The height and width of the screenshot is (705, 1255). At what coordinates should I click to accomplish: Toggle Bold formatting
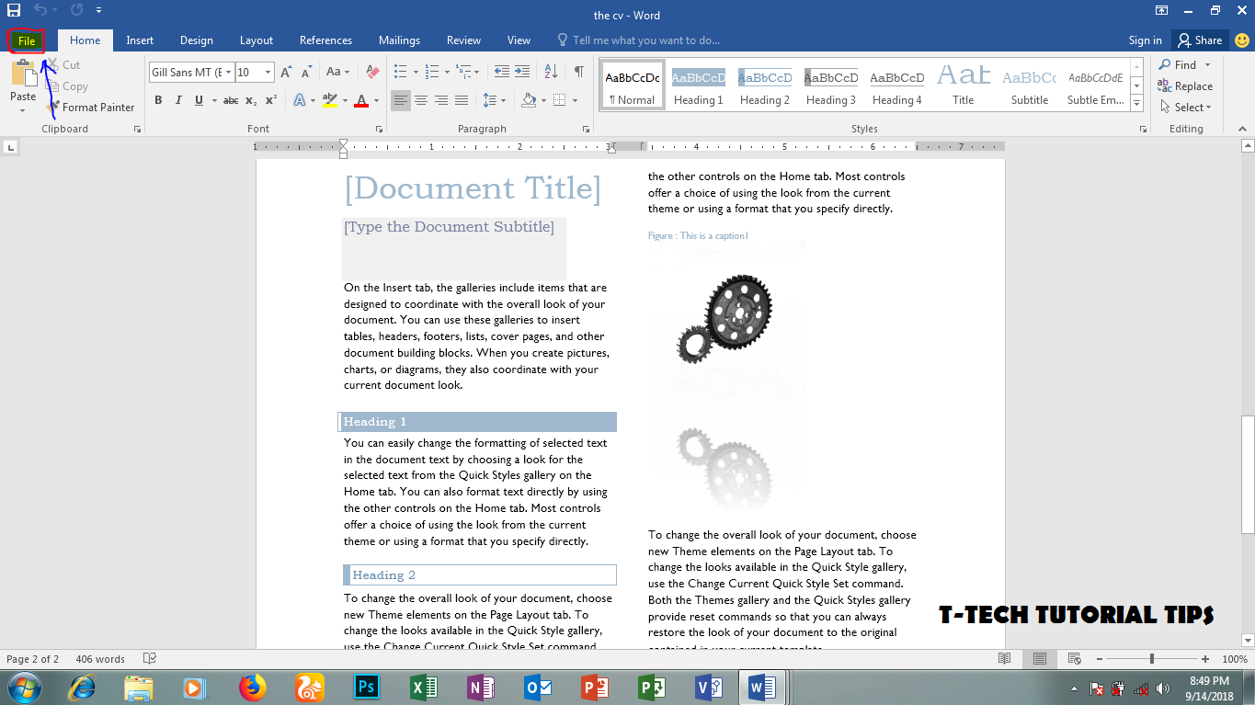pyautogui.click(x=158, y=100)
